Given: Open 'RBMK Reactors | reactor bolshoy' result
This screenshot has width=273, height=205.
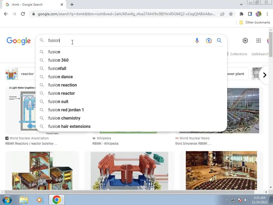Looking at the screenshot, I should [x=31, y=143].
